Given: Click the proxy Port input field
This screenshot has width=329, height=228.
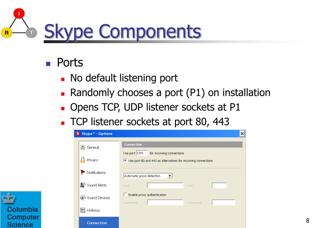Looking at the screenshot, I should 219,185.
